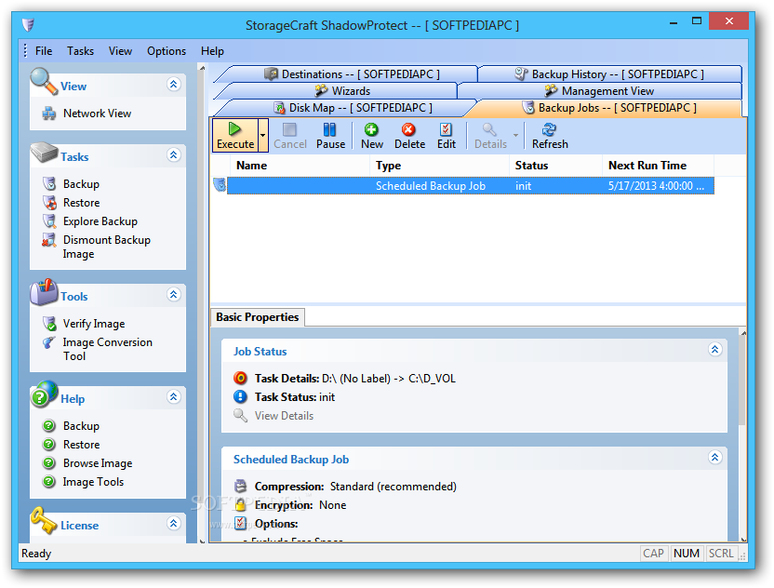Open Backup help topic
Screen dimensions: 774x588
tap(81, 426)
